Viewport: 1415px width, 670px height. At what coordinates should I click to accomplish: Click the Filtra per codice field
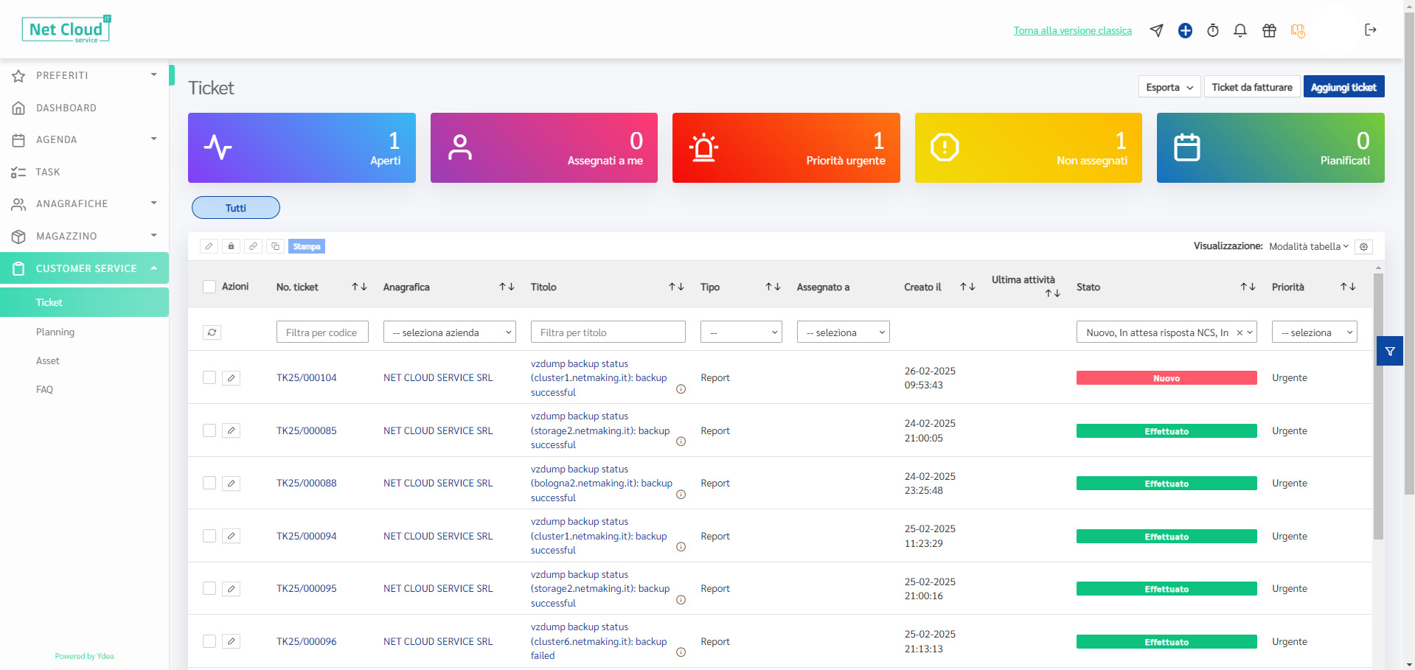click(322, 332)
